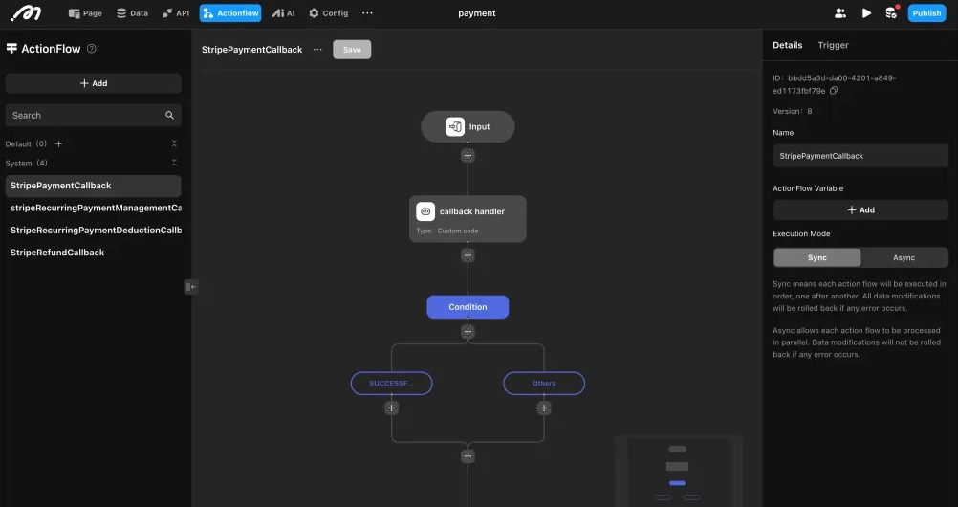Click the Version: 8 text

coord(793,111)
